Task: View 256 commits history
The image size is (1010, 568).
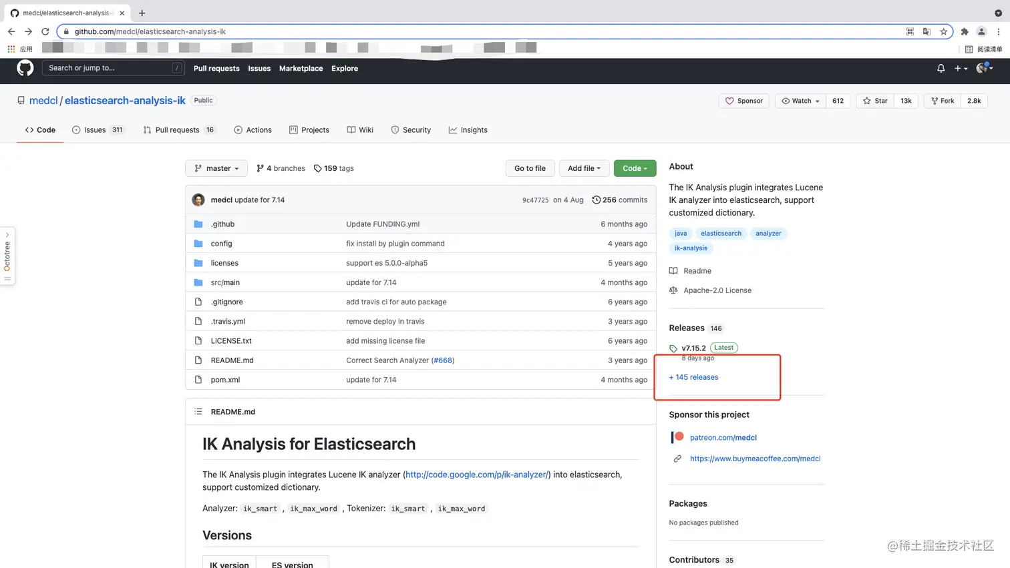Action: (620, 200)
